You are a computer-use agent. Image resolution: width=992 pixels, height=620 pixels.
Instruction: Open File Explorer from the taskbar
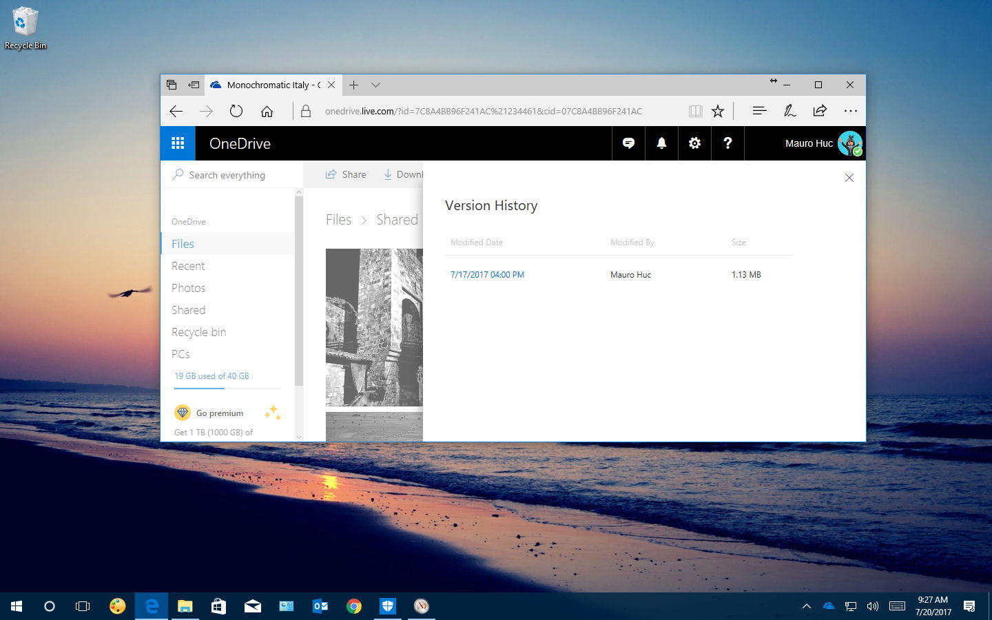click(185, 606)
